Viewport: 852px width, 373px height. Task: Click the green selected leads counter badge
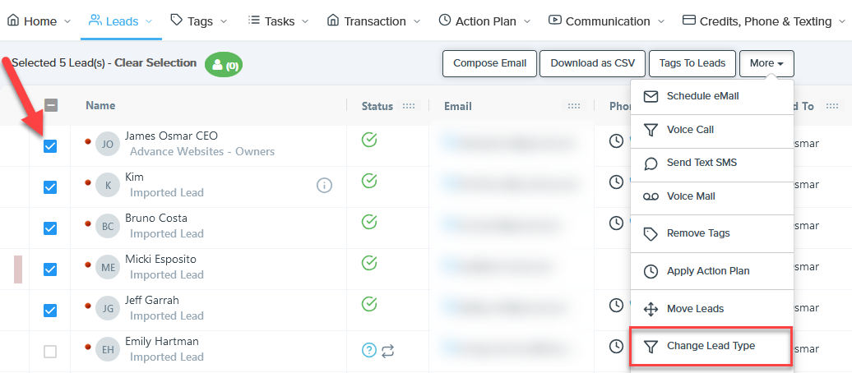(x=224, y=64)
